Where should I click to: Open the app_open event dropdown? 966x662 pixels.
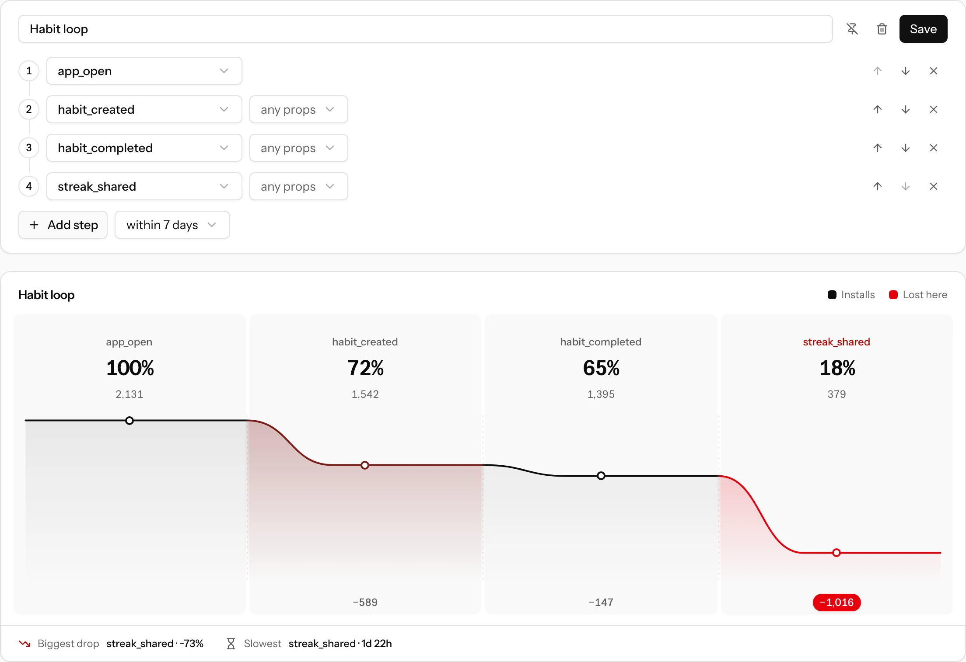tap(144, 71)
